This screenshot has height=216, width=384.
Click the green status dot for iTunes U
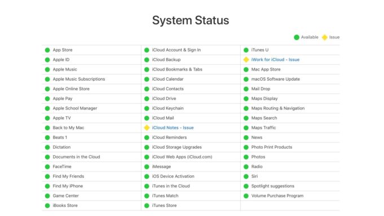(246, 50)
